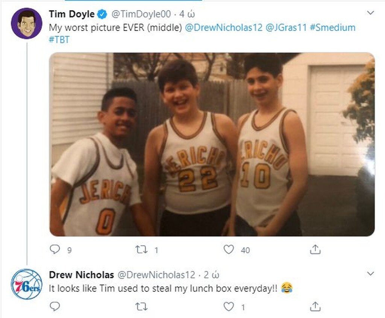
Task: Follow the #TBT hashtag link
Action: 59,40
